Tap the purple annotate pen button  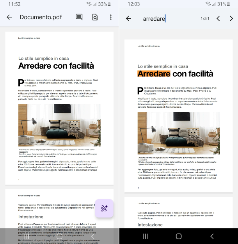click(104, 208)
